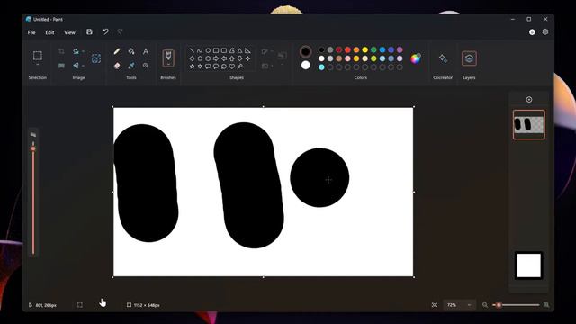Click the Redo arrow

pos(120,32)
